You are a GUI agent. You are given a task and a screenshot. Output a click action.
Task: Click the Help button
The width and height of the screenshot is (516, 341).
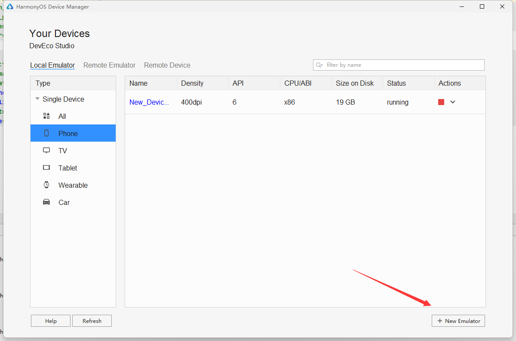pos(51,321)
